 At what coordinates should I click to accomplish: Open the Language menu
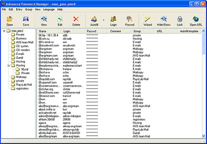[49, 9]
